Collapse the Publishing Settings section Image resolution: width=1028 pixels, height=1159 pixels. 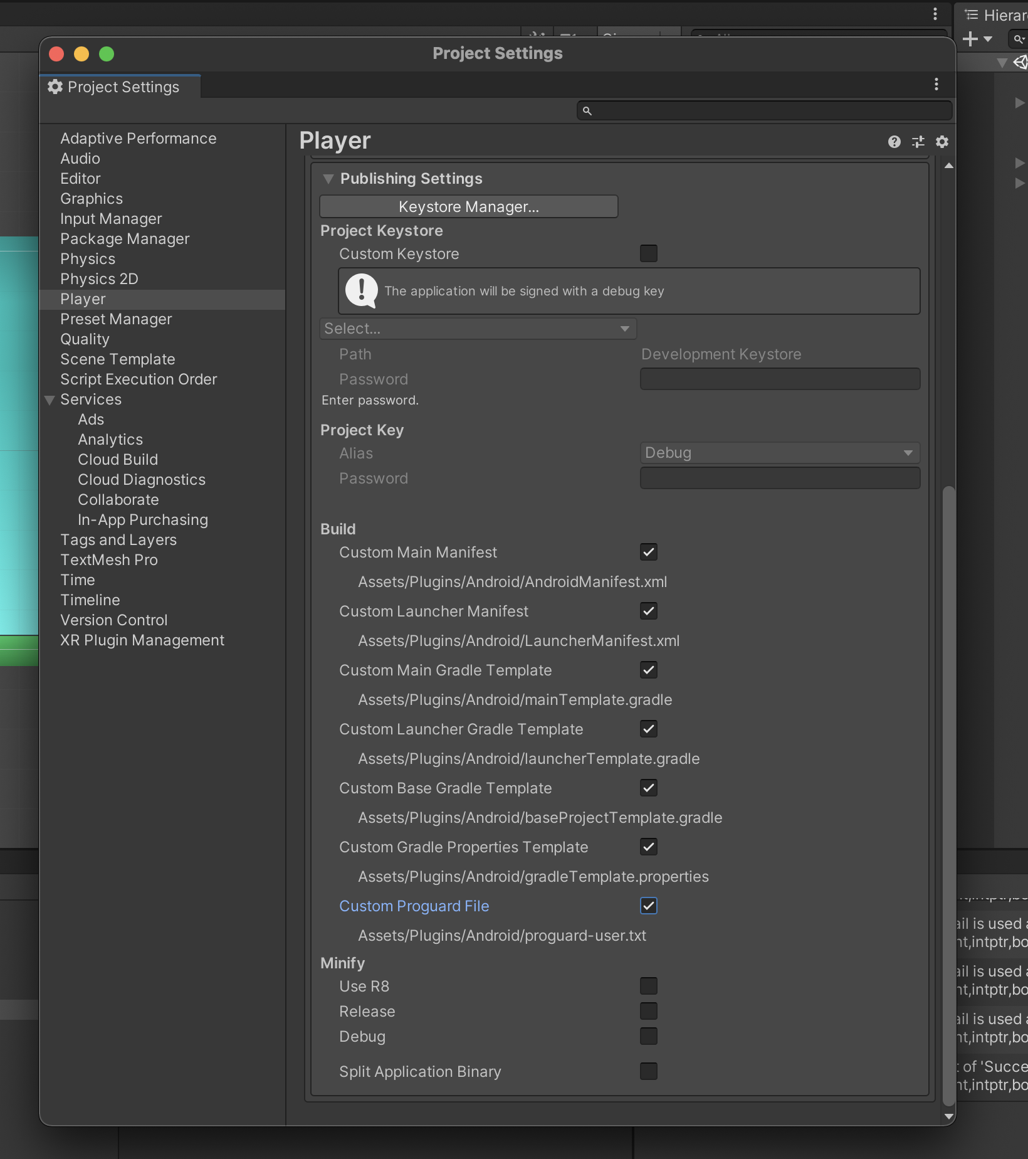(328, 179)
